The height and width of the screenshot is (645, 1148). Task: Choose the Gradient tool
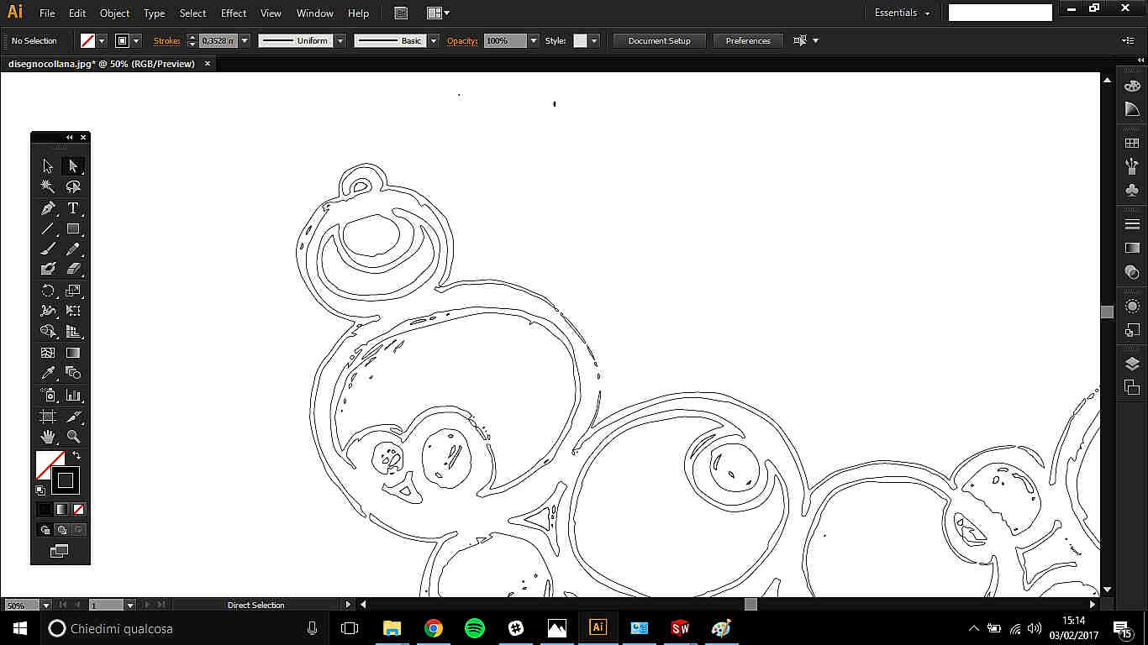73,353
